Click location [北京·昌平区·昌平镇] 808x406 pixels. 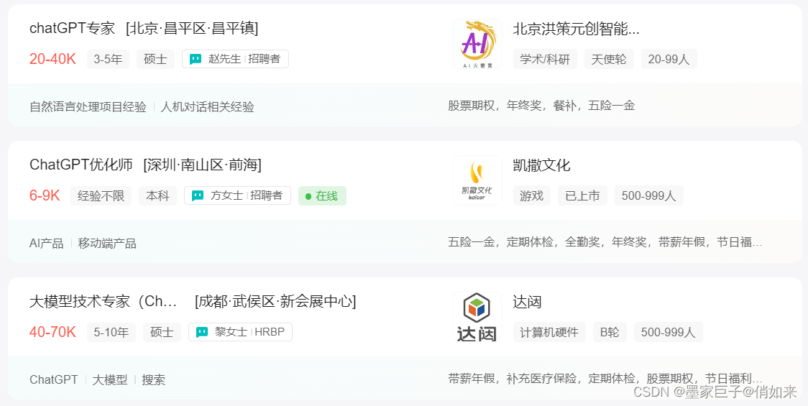[192, 28]
